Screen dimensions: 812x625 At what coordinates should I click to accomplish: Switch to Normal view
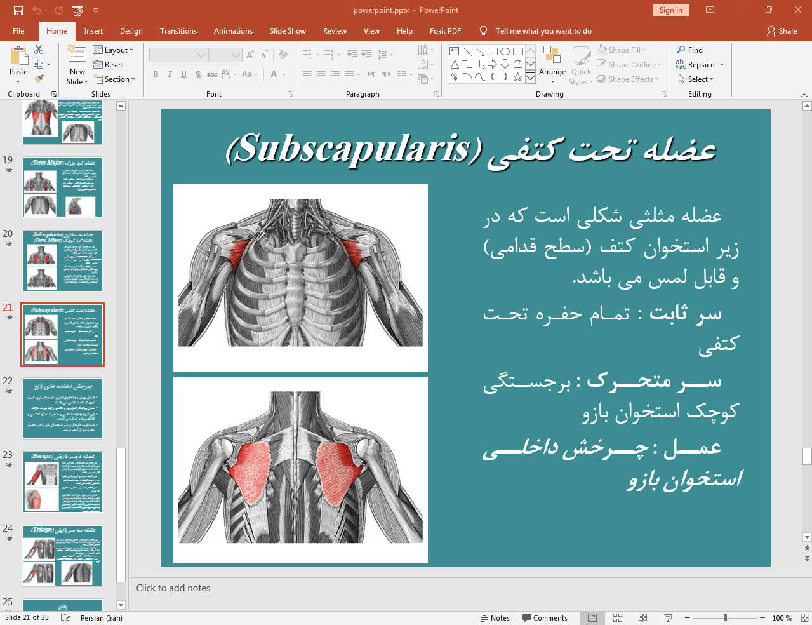[x=592, y=618]
